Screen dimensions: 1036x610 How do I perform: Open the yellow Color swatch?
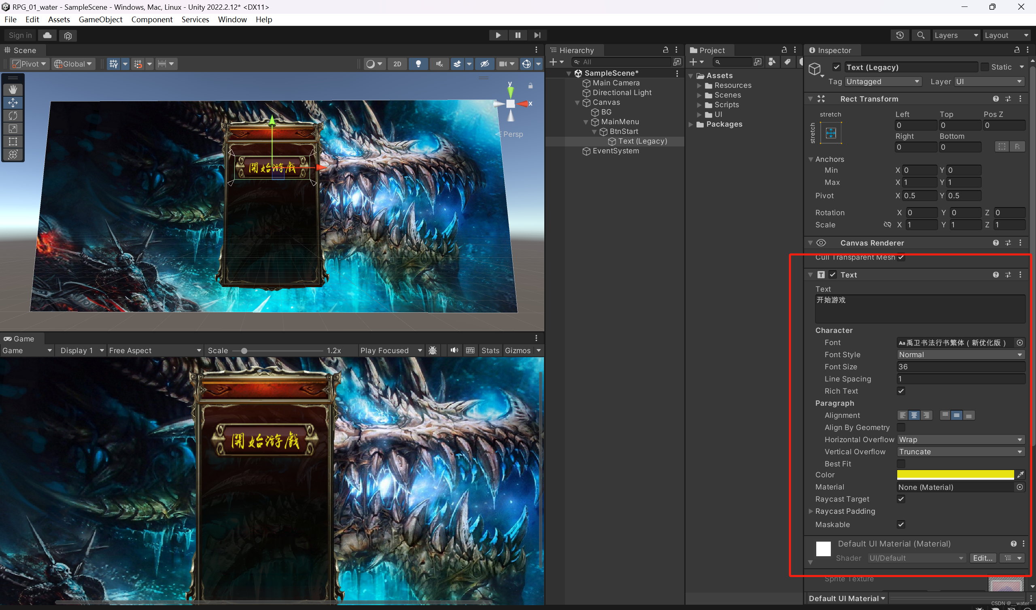[955, 475]
